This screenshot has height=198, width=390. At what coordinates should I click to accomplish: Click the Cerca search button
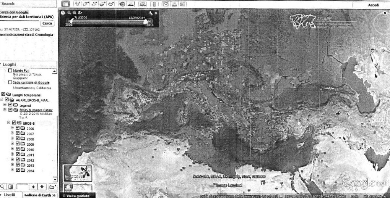coord(47,23)
